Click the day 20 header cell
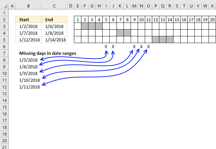The height and width of the screenshot is (149, 216). (x=212, y=20)
